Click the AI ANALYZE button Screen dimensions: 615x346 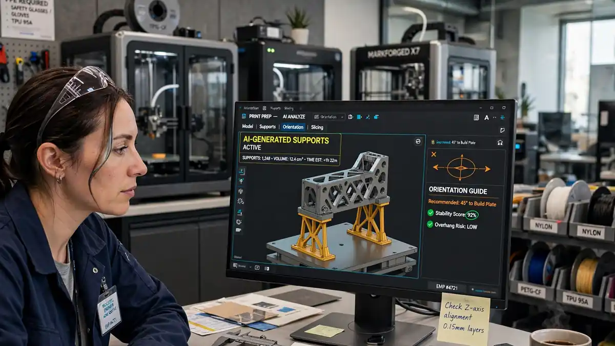click(x=294, y=116)
